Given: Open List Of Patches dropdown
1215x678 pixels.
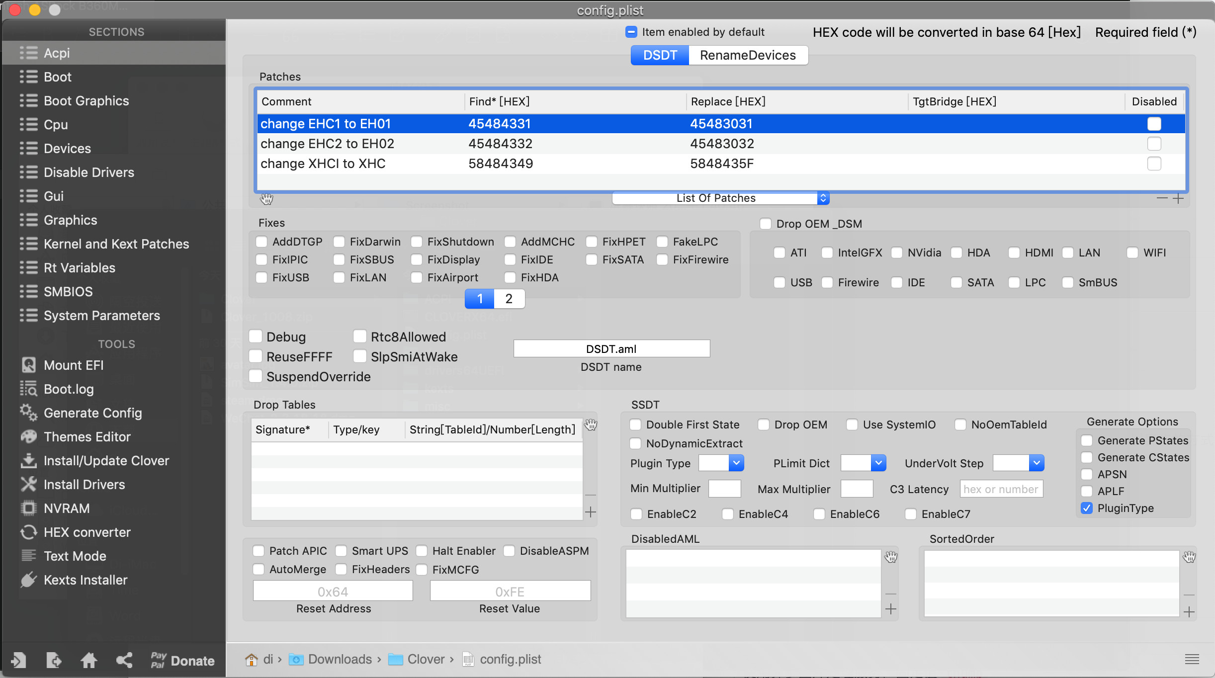Looking at the screenshot, I should (x=720, y=198).
